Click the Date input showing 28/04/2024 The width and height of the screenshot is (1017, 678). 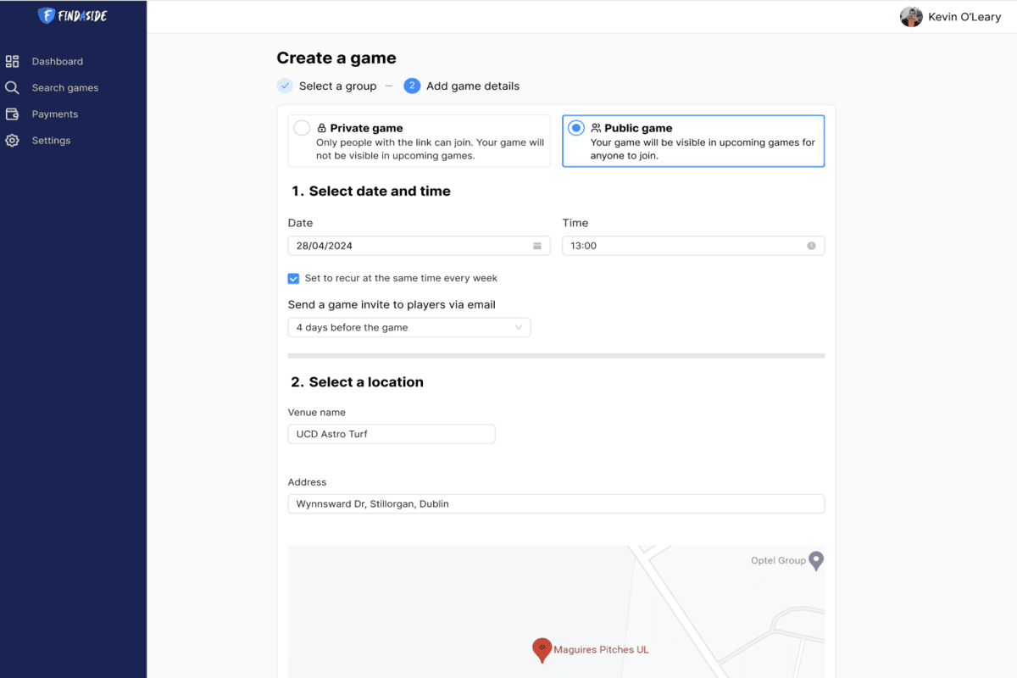[x=420, y=246]
